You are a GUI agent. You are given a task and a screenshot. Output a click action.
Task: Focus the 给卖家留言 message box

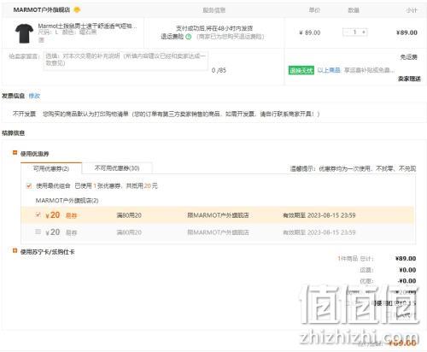tap(126, 61)
